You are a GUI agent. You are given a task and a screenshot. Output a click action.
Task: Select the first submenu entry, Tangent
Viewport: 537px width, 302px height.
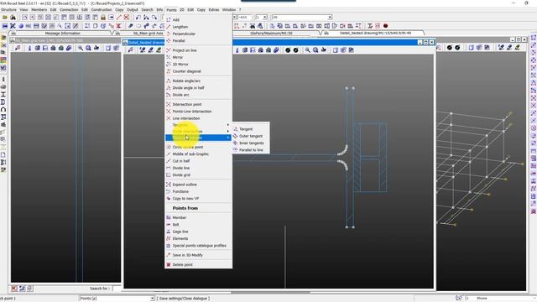click(x=246, y=129)
